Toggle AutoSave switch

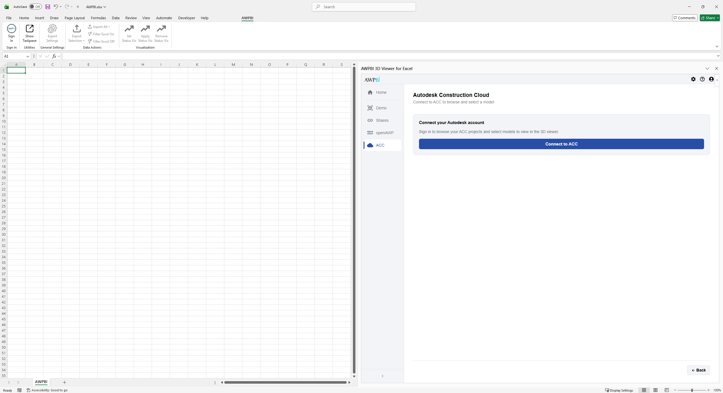point(35,7)
